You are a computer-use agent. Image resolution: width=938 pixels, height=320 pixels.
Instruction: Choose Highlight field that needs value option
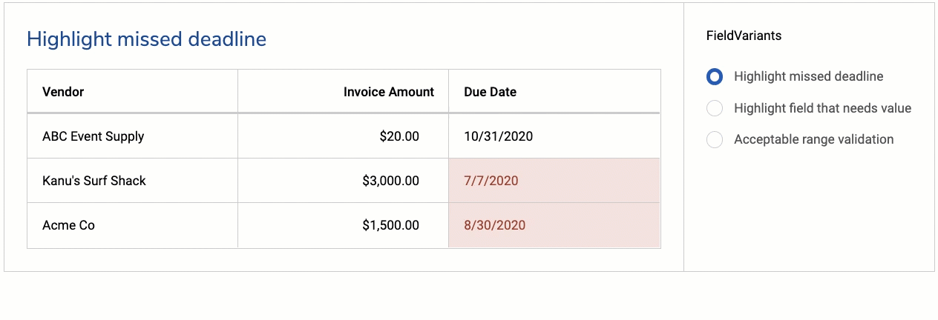pyautogui.click(x=714, y=108)
